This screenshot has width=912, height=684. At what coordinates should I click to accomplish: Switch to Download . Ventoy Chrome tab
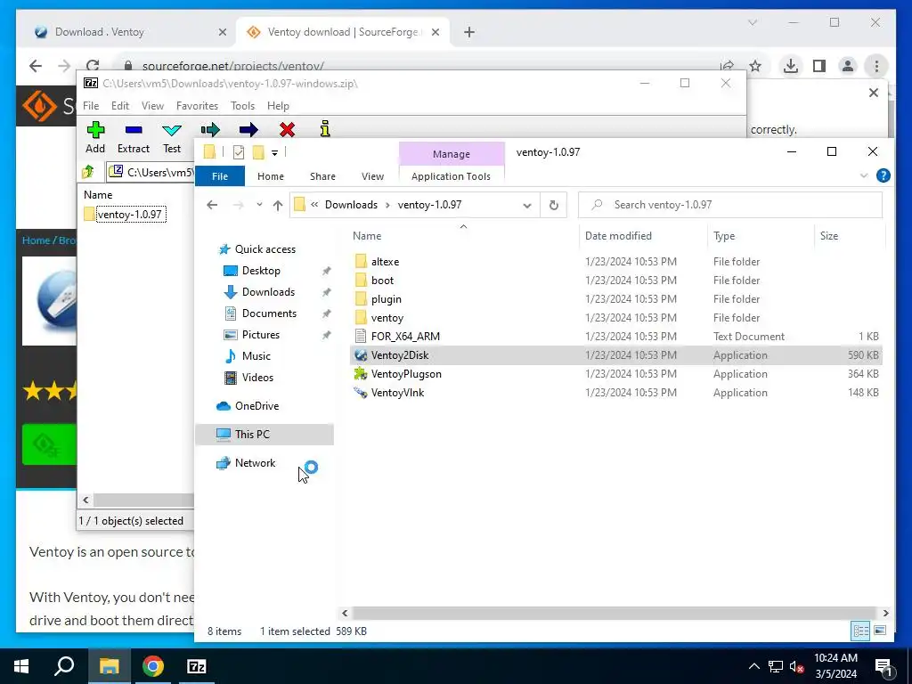coord(129,32)
